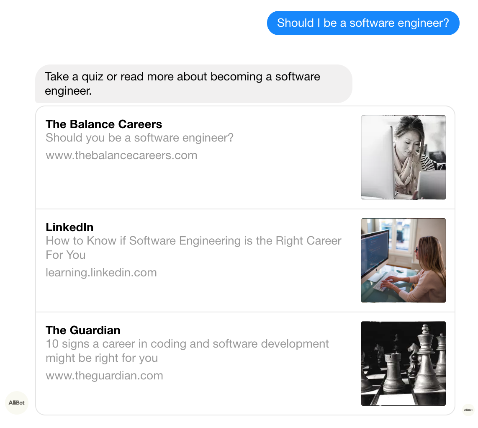Click the empty area of The Guardian card

[198, 397]
